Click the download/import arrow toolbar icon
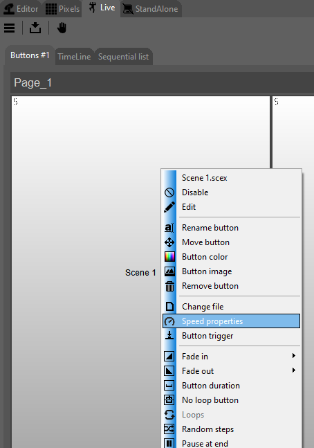The height and width of the screenshot is (448, 314). 35,28
